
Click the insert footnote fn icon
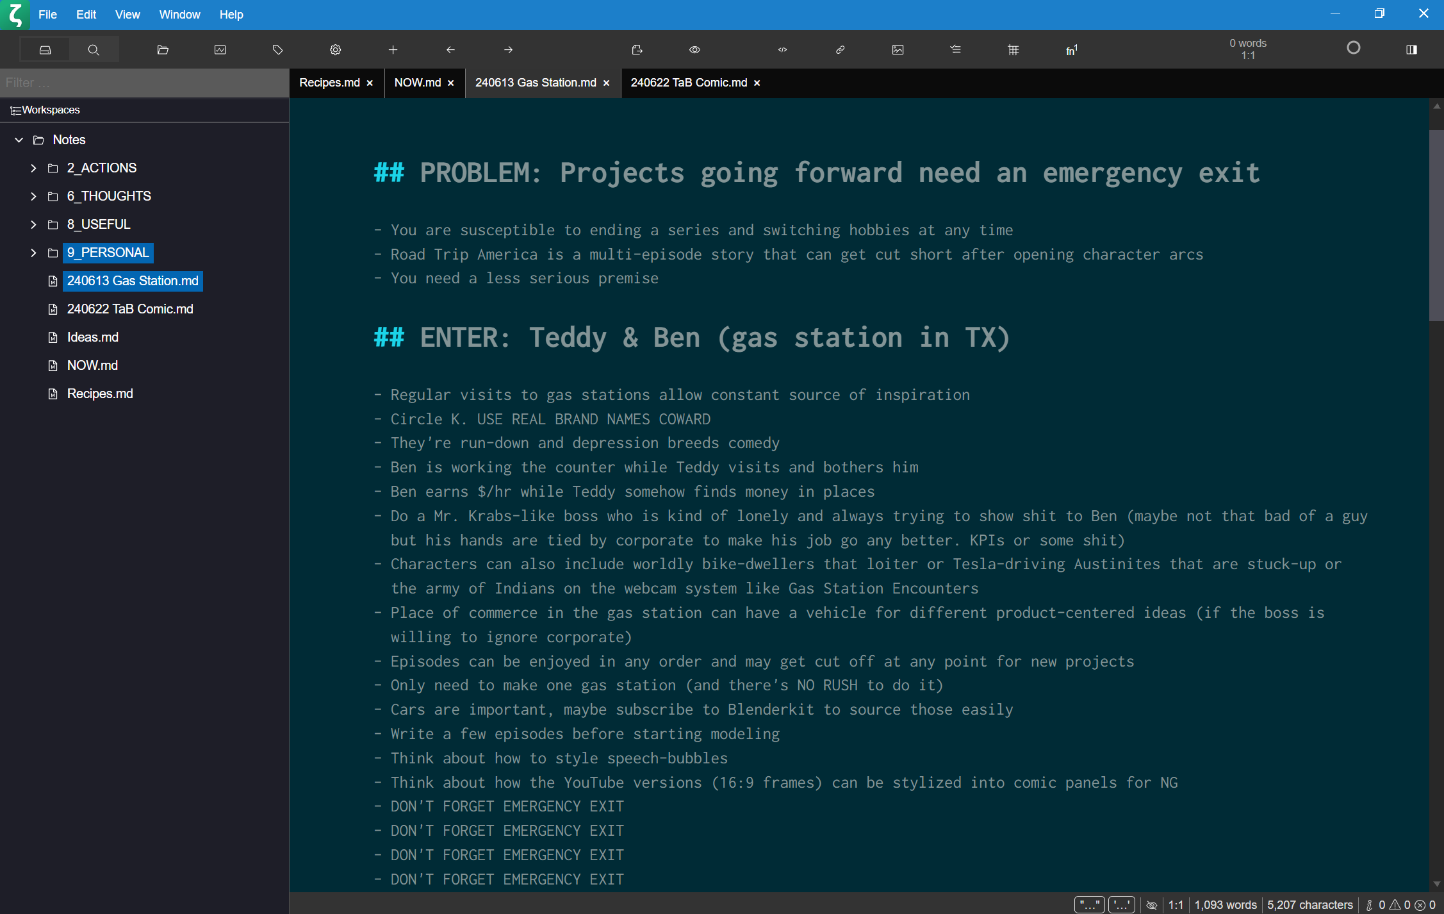pyautogui.click(x=1071, y=50)
